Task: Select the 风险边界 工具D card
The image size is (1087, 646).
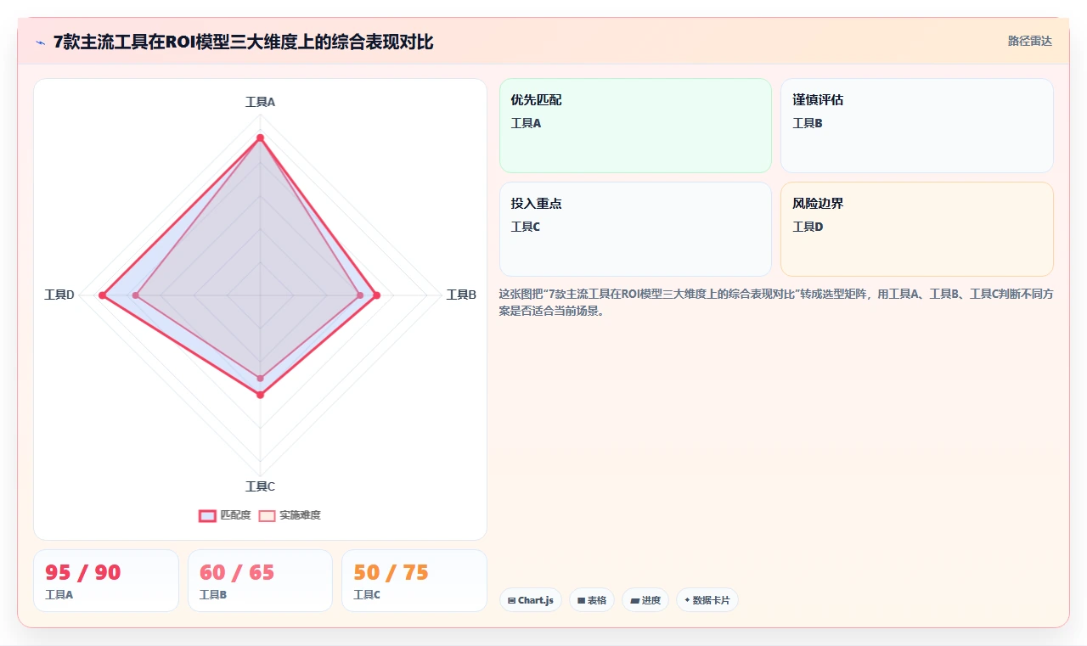Action: tap(916, 229)
